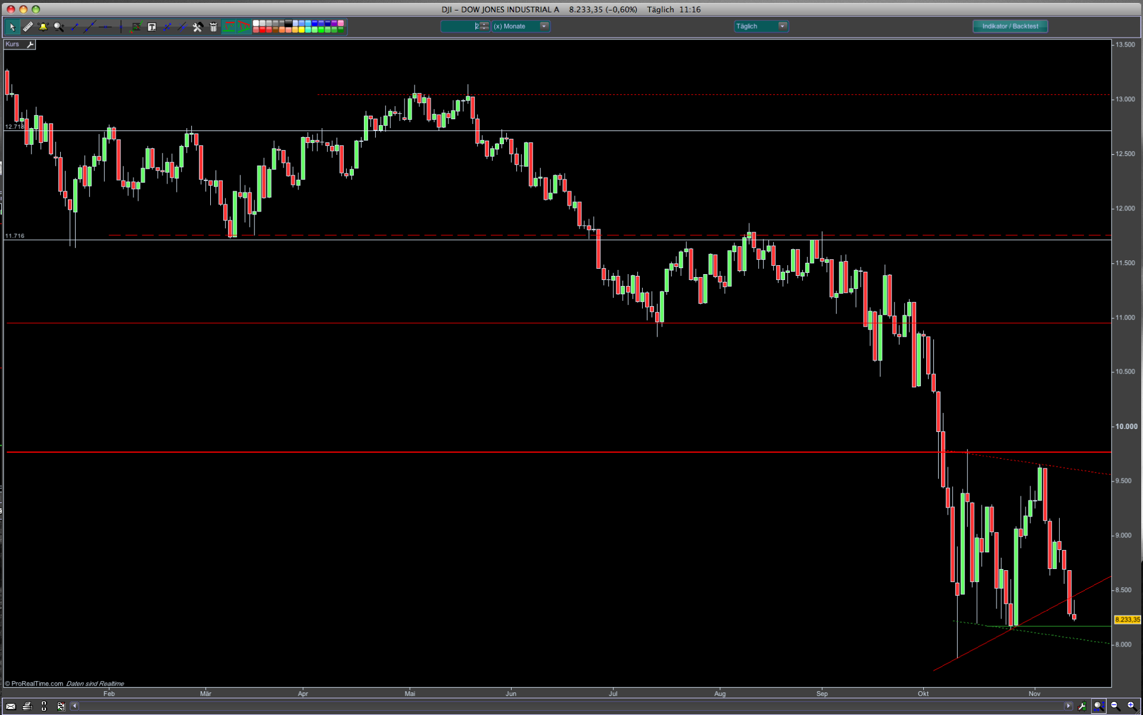This screenshot has height=715, width=1143.
Task: Open the wrench and hammer settings tool
Action: pyautogui.click(x=198, y=27)
